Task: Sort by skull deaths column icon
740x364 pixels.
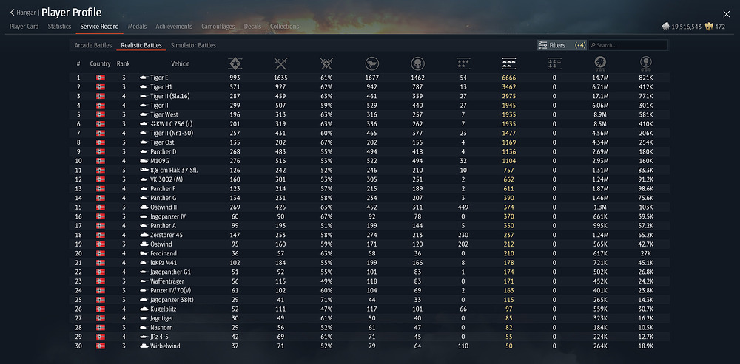Action: click(417, 63)
